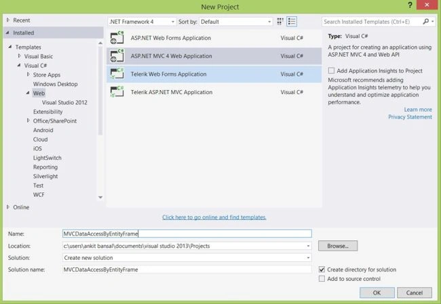441x304 pixels.
Task: Click the ASP.NET Web Forms Application template icon
Action: tap(117, 38)
